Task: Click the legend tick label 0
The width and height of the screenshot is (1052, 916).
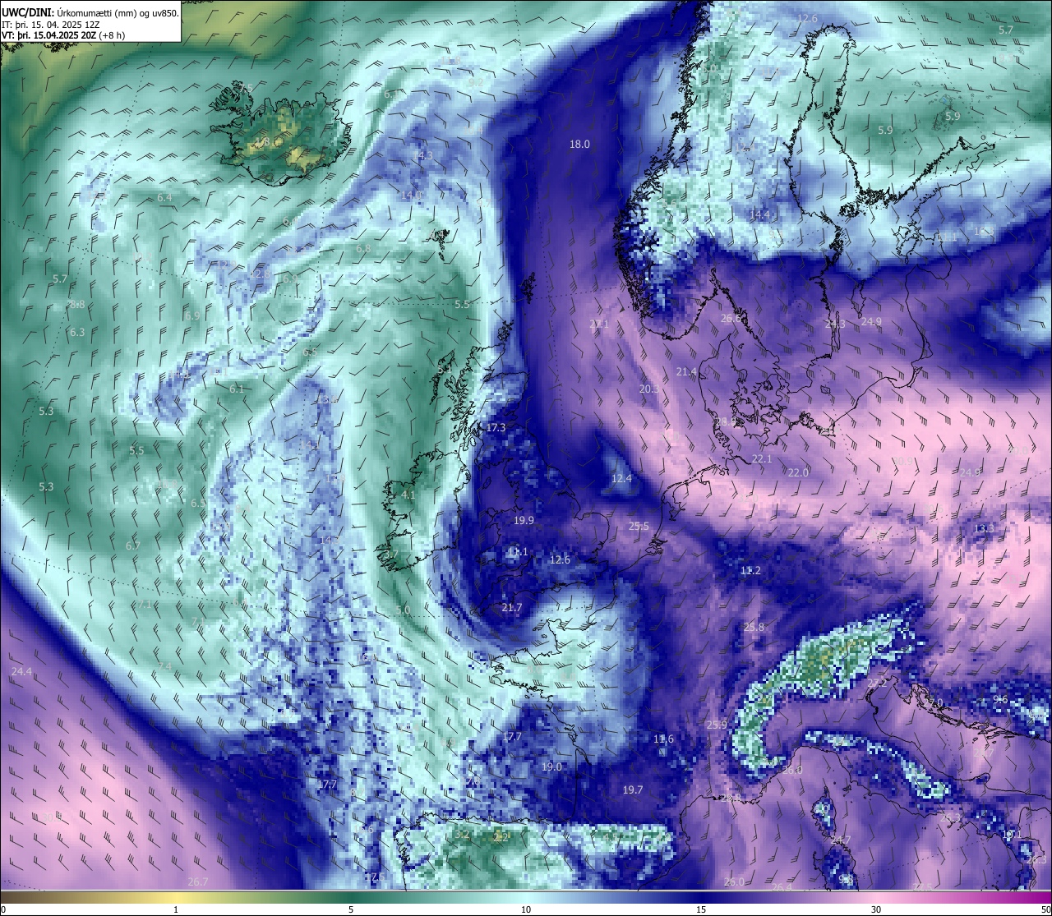Action: 3,909
